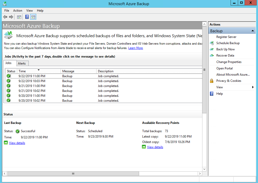This screenshot has height=183, width=258.
Task: Click the Latest copy value 9/22/2019 11:00 PM
Action: [x=178, y=137]
